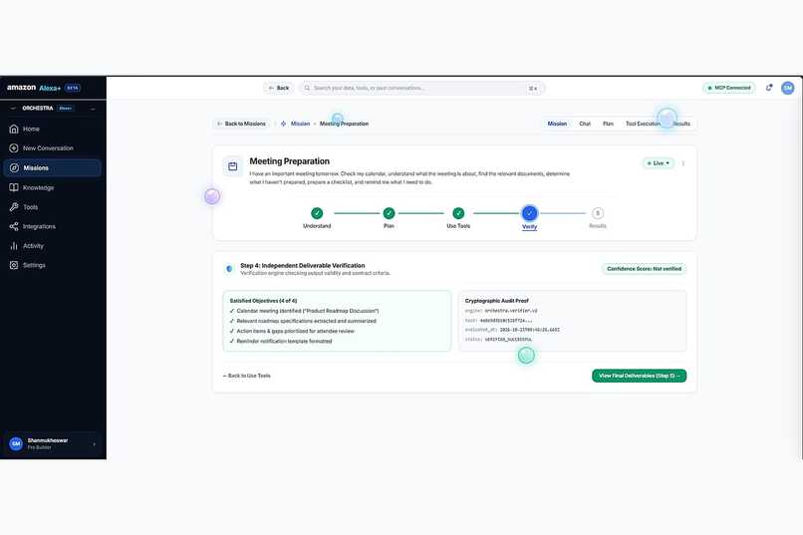Image resolution: width=803 pixels, height=535 pixels.
Task: Click the MCP Connected status badge
Action: pos(728,88)
